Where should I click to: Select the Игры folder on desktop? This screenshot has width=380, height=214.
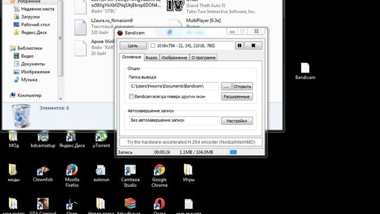(x=189, y=173)
